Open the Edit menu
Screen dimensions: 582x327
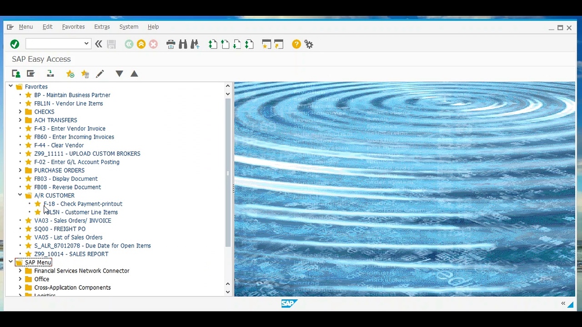click(47, 27)
